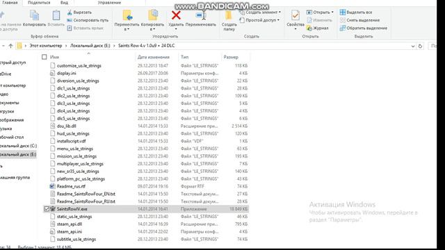The width and height of the screenshot is (445, 250).
Task: Open Properties (Свойства) icon
Action: (x=295, y=15)
